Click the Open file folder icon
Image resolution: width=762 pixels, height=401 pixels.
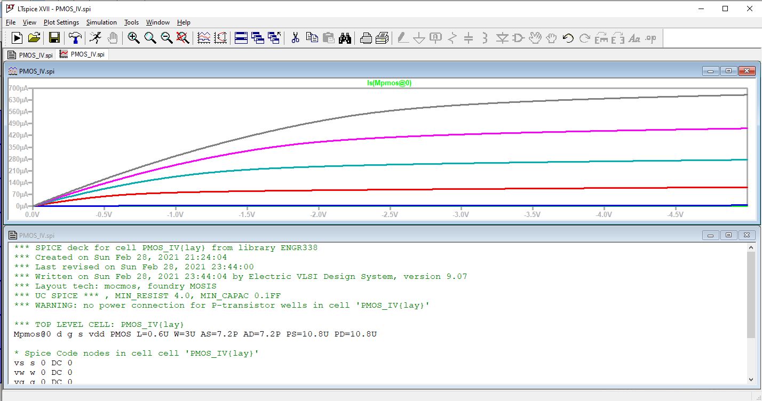(34, 38)
